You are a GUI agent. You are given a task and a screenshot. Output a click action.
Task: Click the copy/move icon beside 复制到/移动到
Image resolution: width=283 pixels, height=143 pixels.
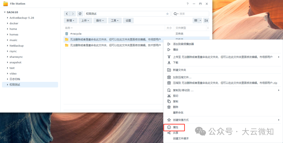[x=169, y=90]
